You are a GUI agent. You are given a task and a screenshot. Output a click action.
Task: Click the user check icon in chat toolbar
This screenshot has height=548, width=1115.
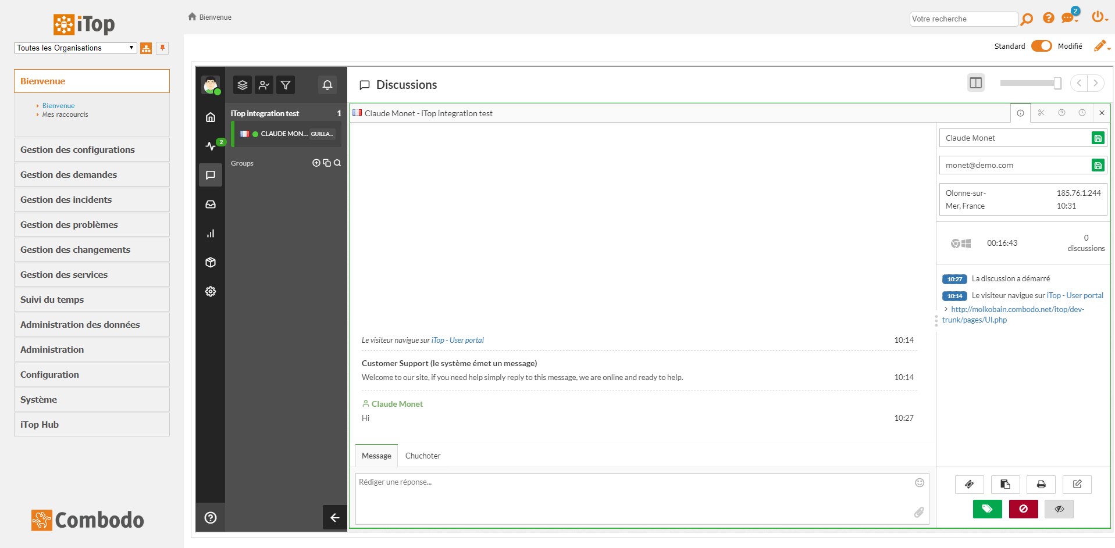(264, 85)
